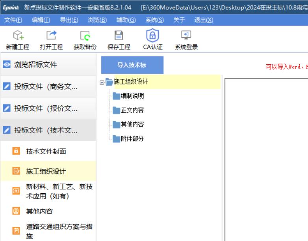This screenshot has width=308, height=241.
Task: Click the folder icon beside 编制说明
Action: click(x=116, y=96)
